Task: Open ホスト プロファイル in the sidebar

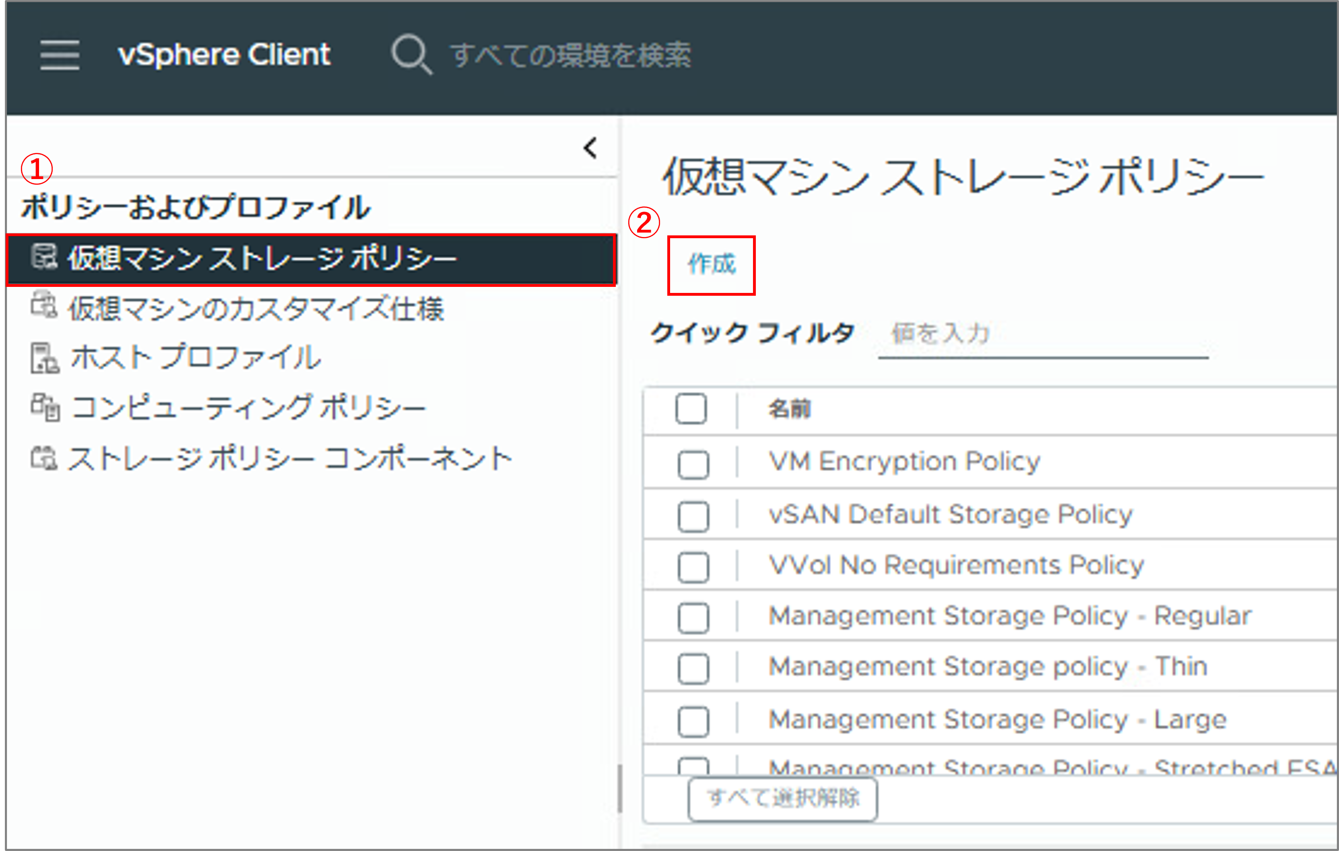Action: (x=195, y=357)
